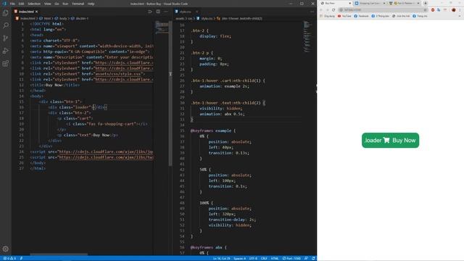Open the Explorer view in the activity bar

[6, 13]
